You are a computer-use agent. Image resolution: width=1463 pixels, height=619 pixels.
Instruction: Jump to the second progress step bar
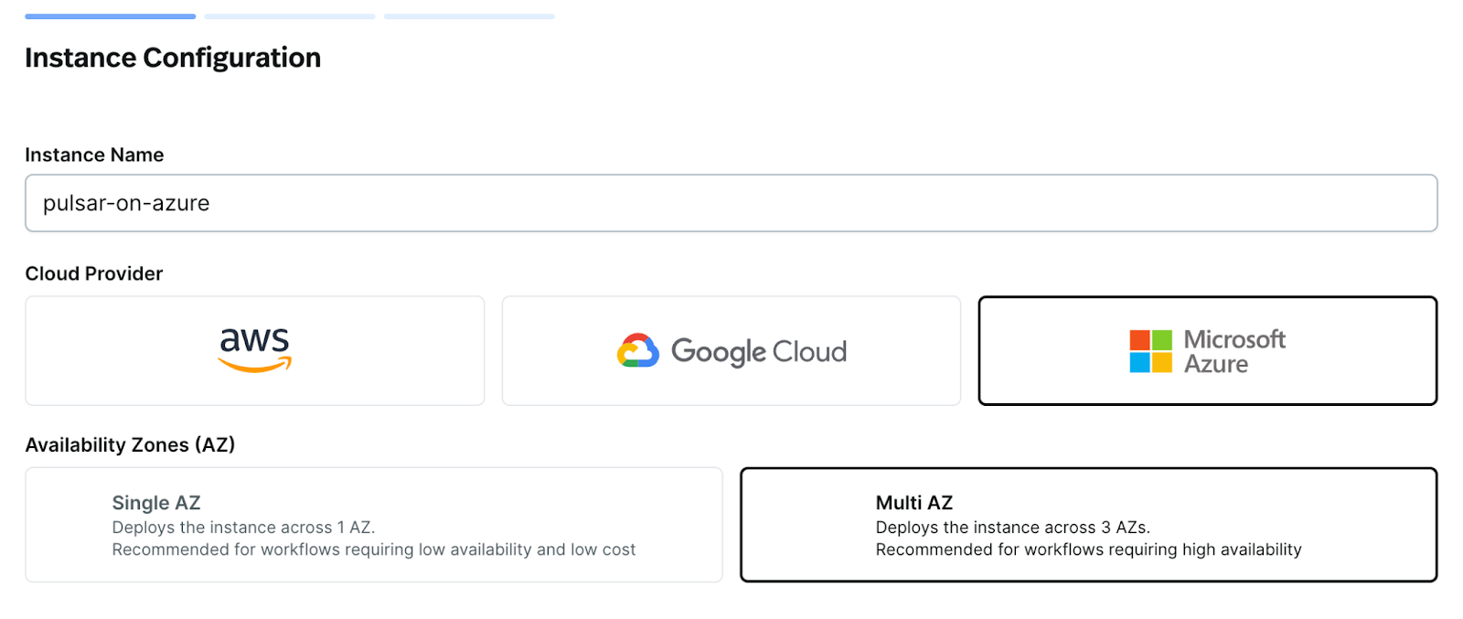point(289,16)
